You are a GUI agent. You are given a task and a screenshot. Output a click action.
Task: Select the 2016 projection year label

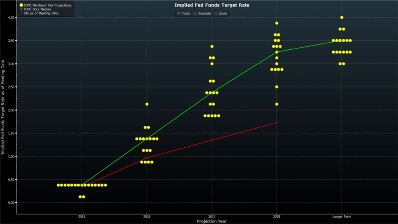(147, 217)
